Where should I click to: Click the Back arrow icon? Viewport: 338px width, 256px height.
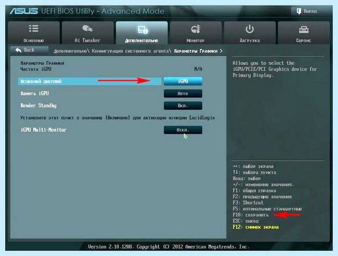(x=19, y=50)
